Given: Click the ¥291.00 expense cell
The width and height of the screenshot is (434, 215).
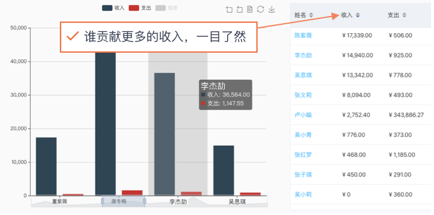Looking at the screenshot, I should pyautogui.click(x=400, y=175).
